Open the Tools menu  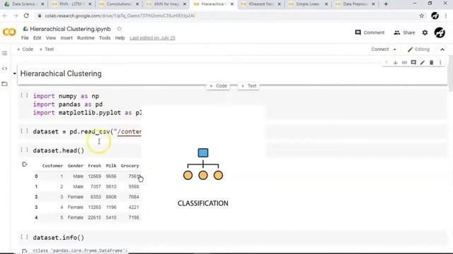pyautogui.click(x=105, y=37)
